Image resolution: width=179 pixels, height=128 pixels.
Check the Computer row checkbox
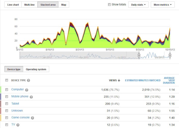pos(7,90)
